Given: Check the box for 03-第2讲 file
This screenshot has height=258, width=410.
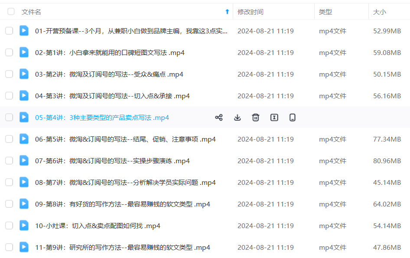Looking at the screenshot, I should (9, 74).
